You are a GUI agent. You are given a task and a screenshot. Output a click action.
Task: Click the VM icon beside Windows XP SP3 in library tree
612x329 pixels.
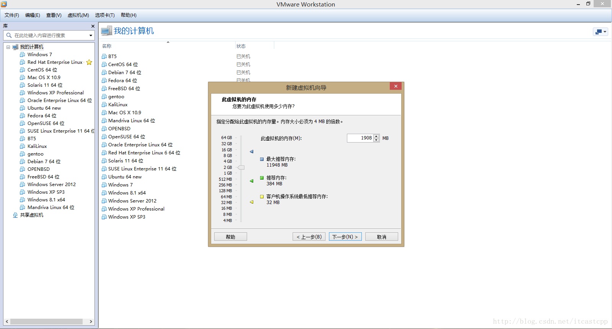[x=23, y=192]
